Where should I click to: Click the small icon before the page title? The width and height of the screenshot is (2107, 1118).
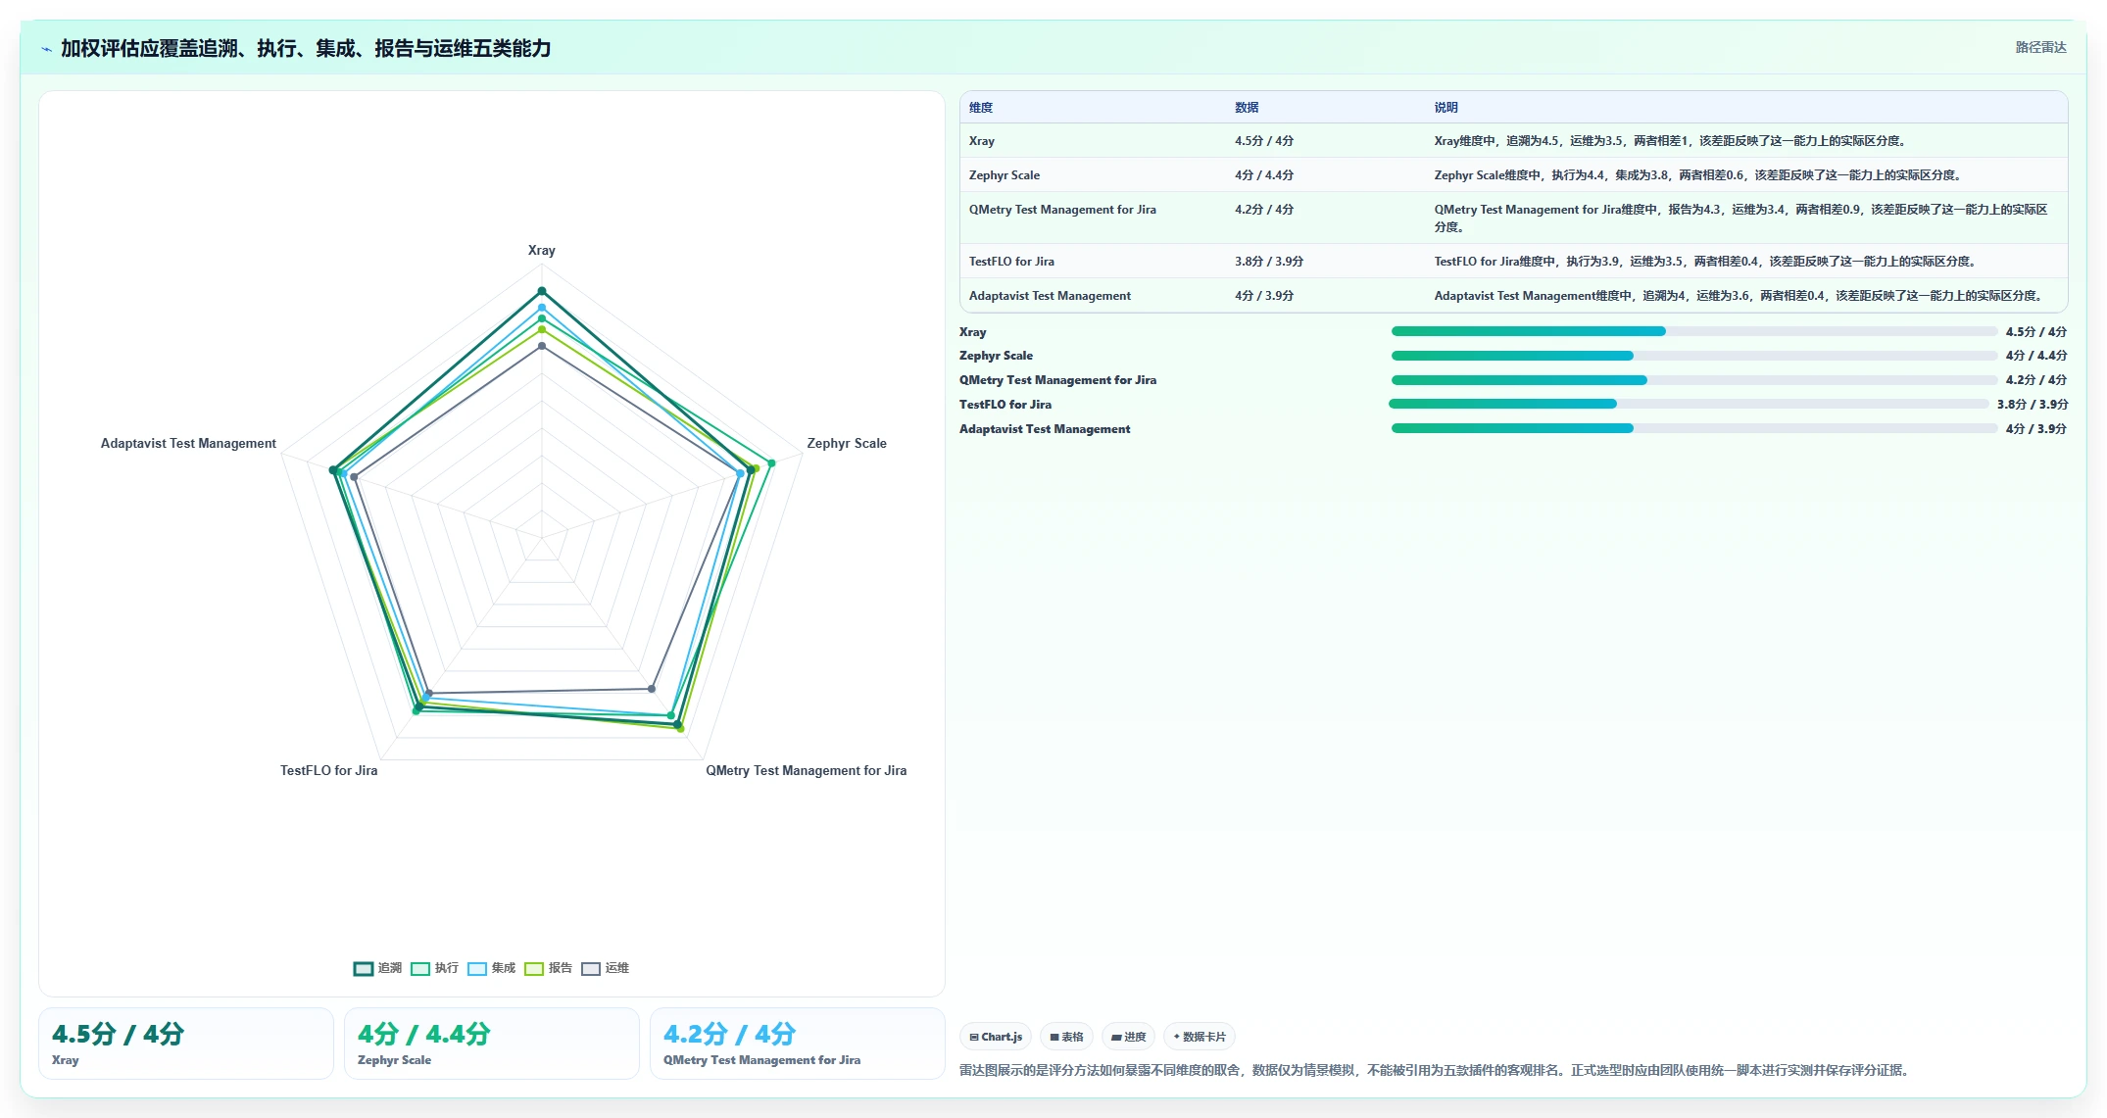pos(46,49)
